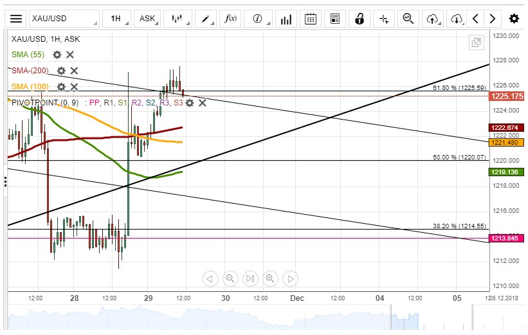Open the f(x) indicators menu
This screenshot has width=528, height=335.
click(x=230, y=19)
